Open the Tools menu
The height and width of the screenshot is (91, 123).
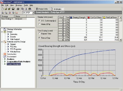26,5
